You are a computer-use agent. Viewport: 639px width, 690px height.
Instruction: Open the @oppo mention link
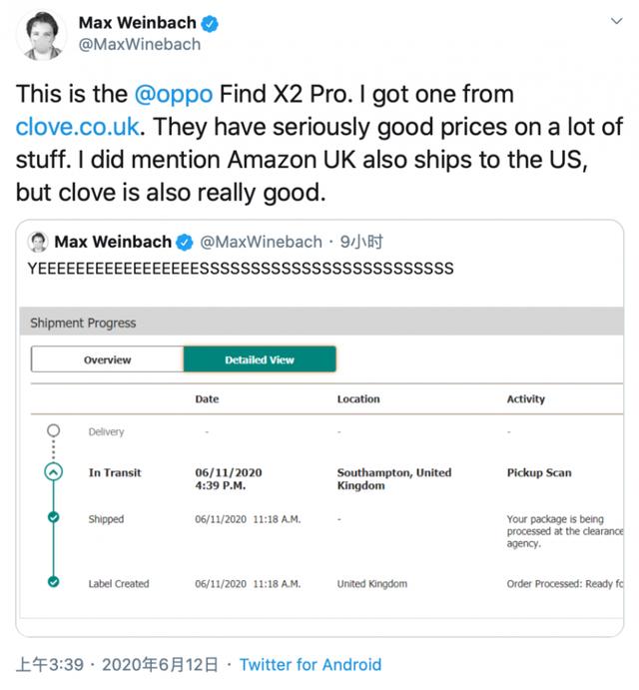click(x=174, y=95)
